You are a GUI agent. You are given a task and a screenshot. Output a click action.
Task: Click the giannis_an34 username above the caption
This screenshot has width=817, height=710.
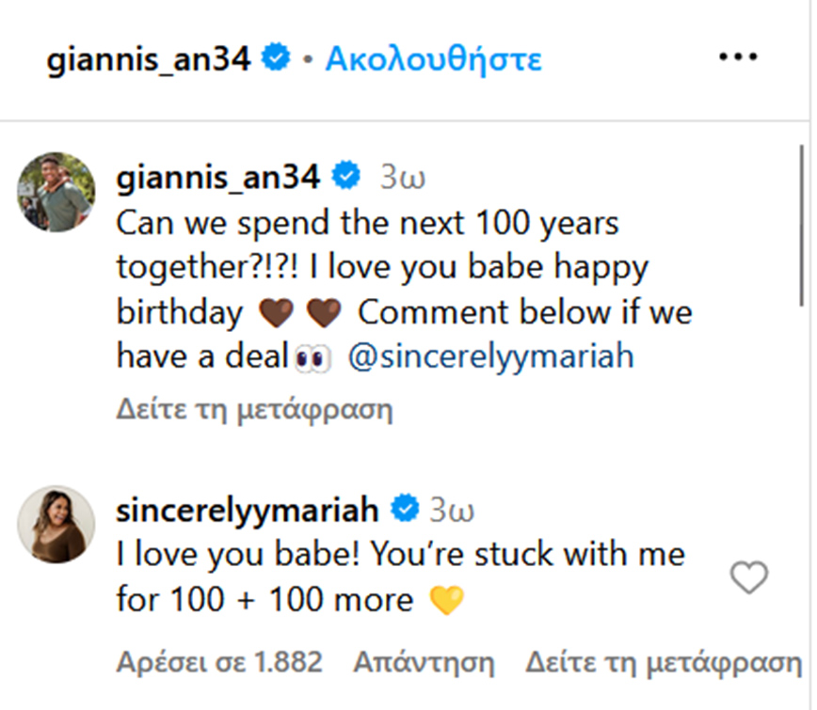point(217,176)
